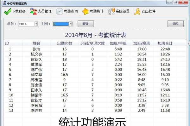The width and height of the screenshot is (190, 126).
Task: Select the name cell 陈金连
Action: [36, 85]
